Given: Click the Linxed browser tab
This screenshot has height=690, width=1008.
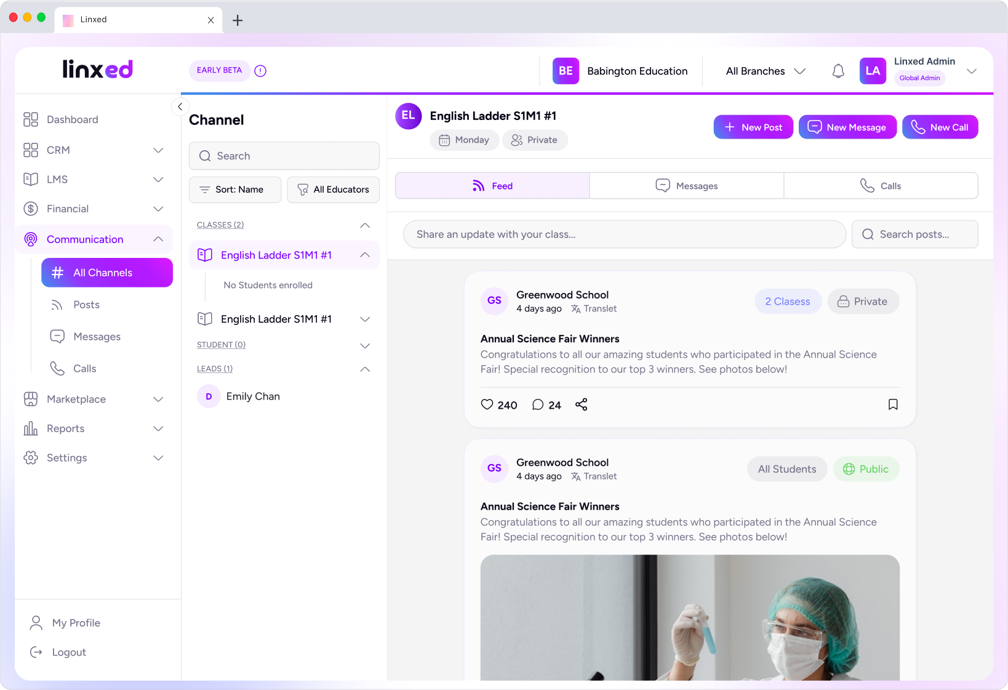Looking at the screenshot, I should pyautogui.click(x=138, y=20).
